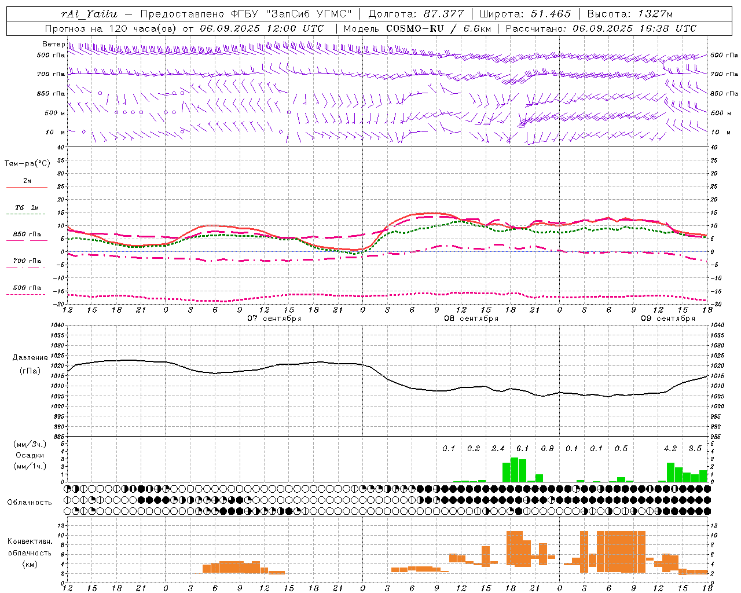The height and width of the screenshot is (593, 741).
Task: Click the 'Облачность' cloud cover label
Action: point(30,502)
